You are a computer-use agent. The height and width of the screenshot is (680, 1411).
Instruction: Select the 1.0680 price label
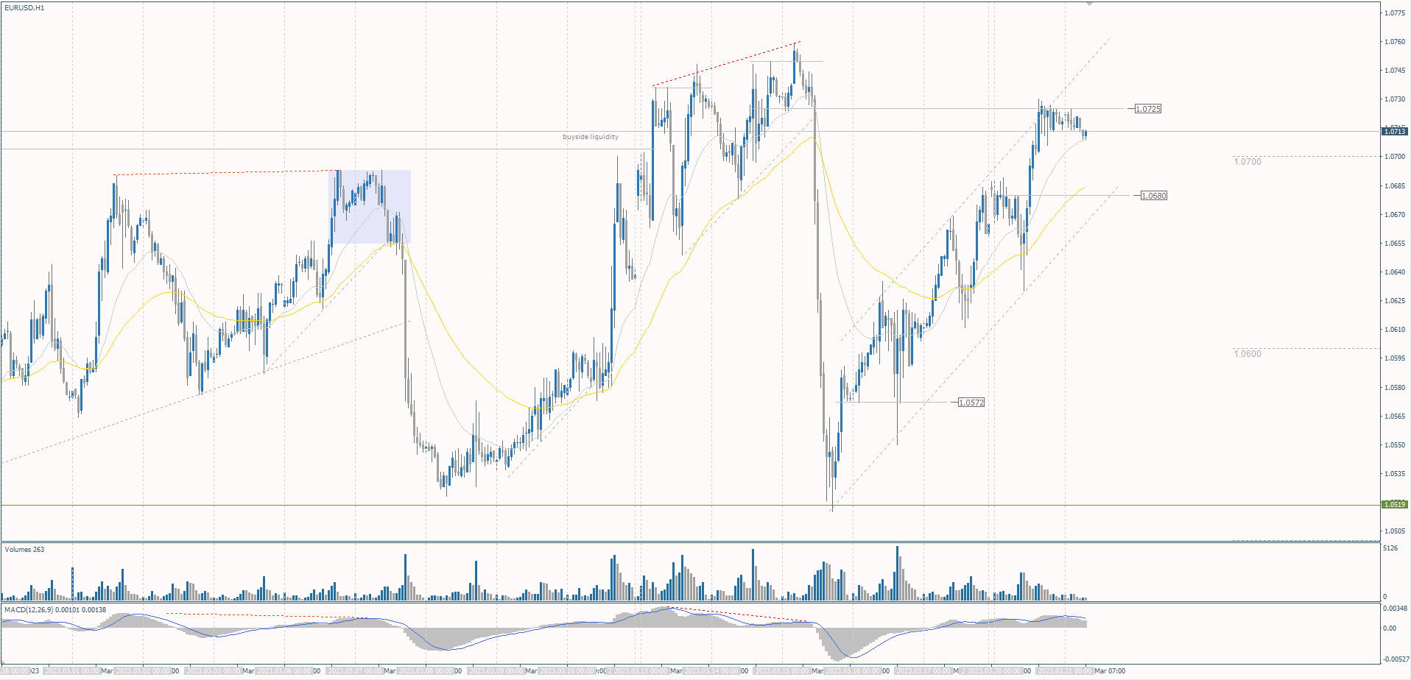coord(1153,196)
